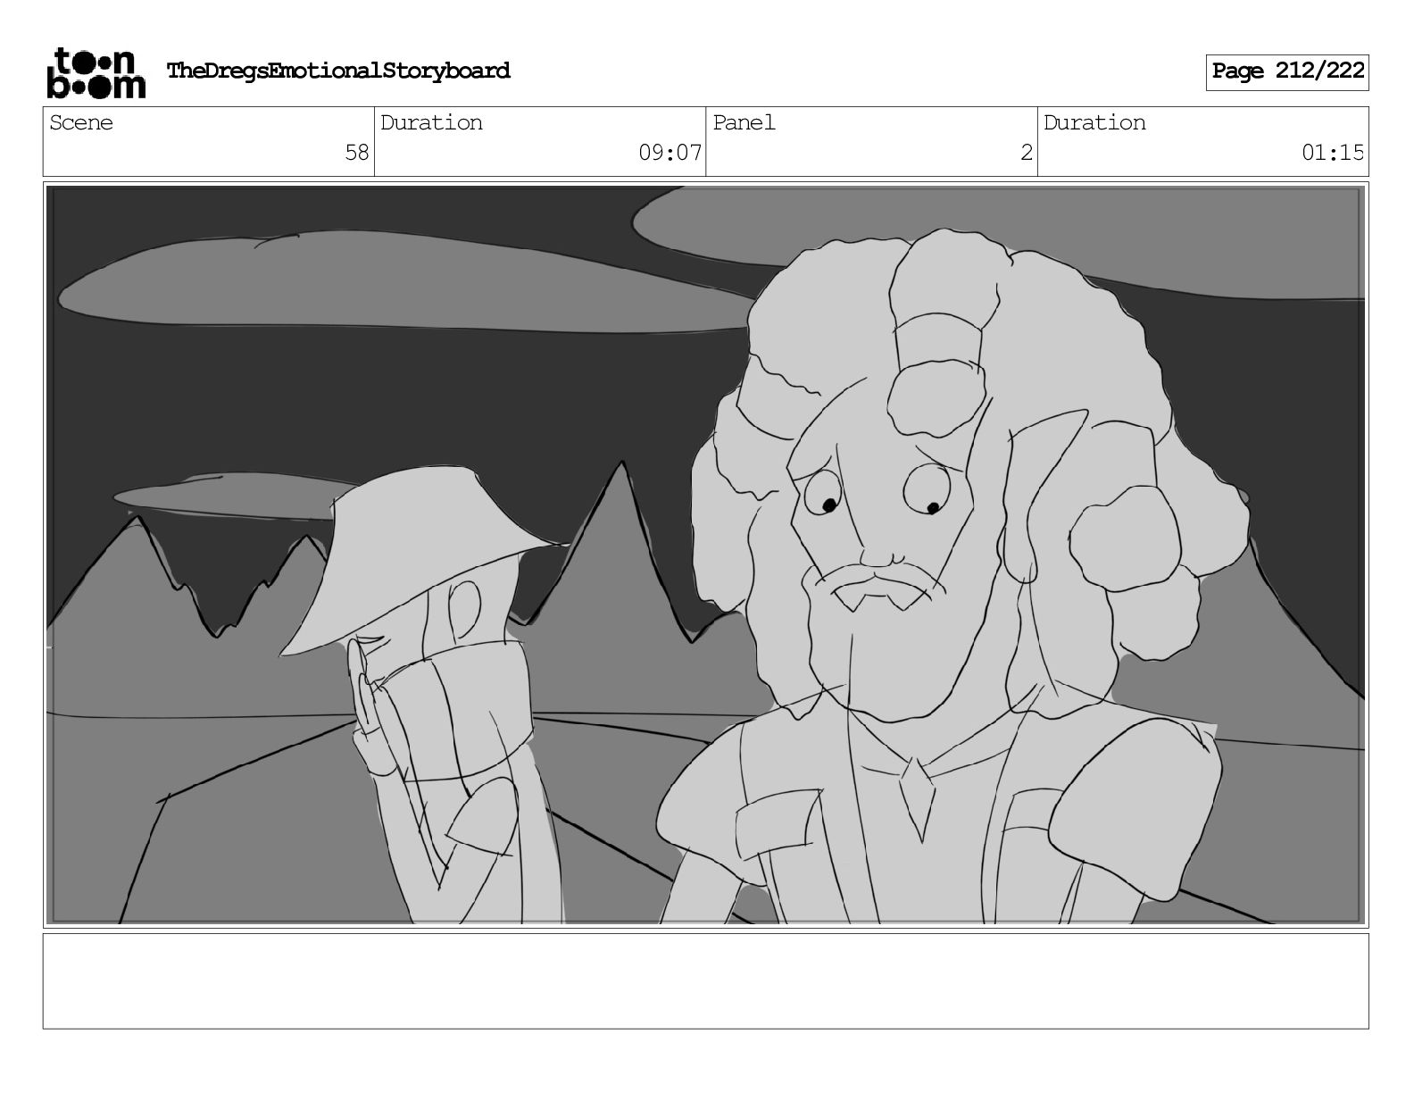Click the Page 212/222 indicator
This screenshot has height=1093, width=1414.
[1287, 71]
